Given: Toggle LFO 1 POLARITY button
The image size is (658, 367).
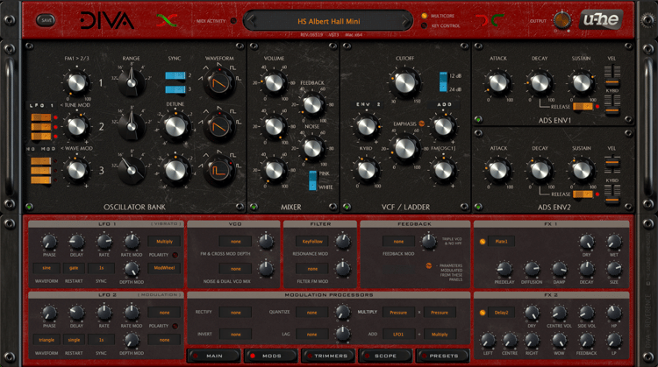Looking at the screenshot, I should (175, 255).
